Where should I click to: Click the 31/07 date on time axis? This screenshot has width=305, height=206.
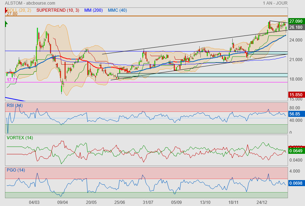[148, 202]
